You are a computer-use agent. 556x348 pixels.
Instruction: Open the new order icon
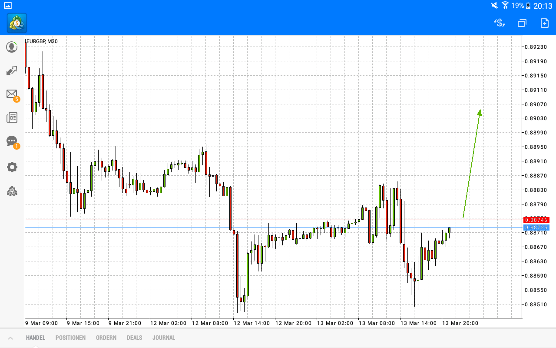(543, 23)
